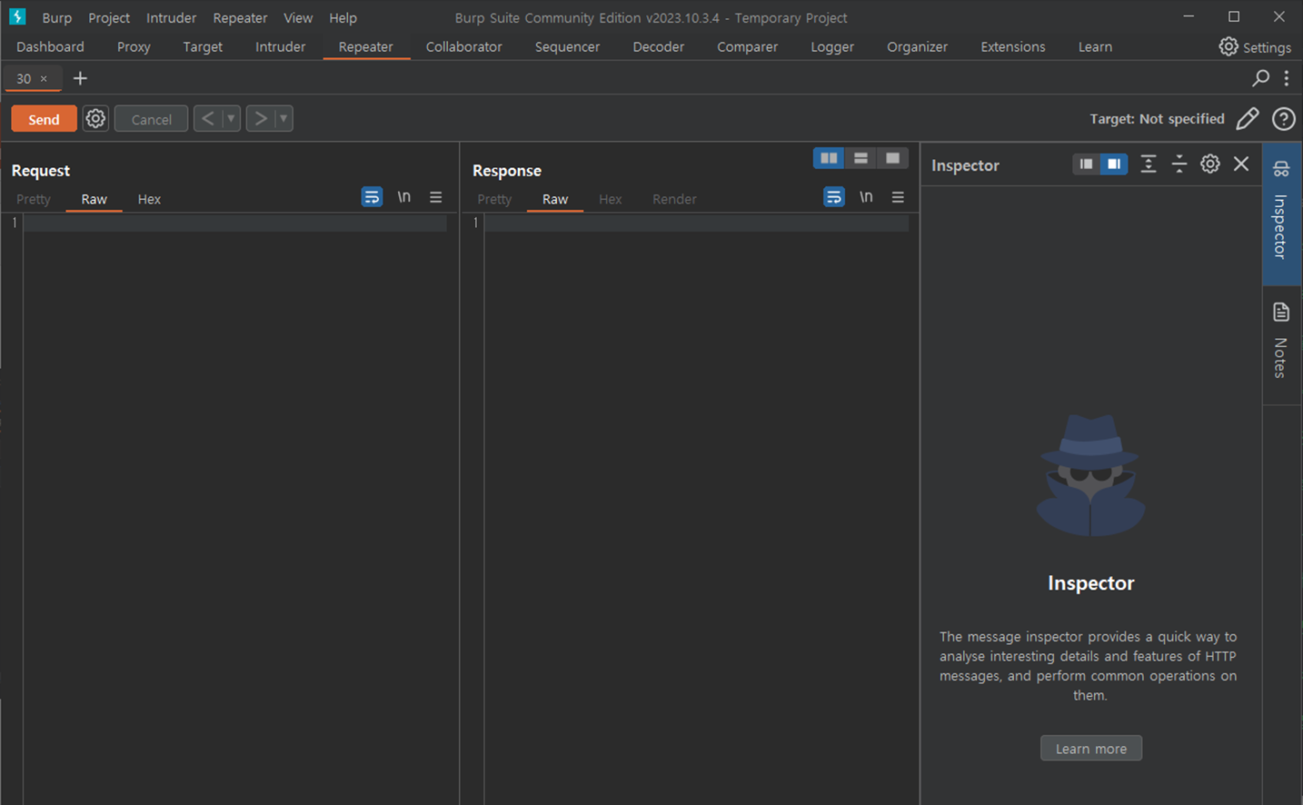Open Response panel hamburger options menu

coord(898,196)
